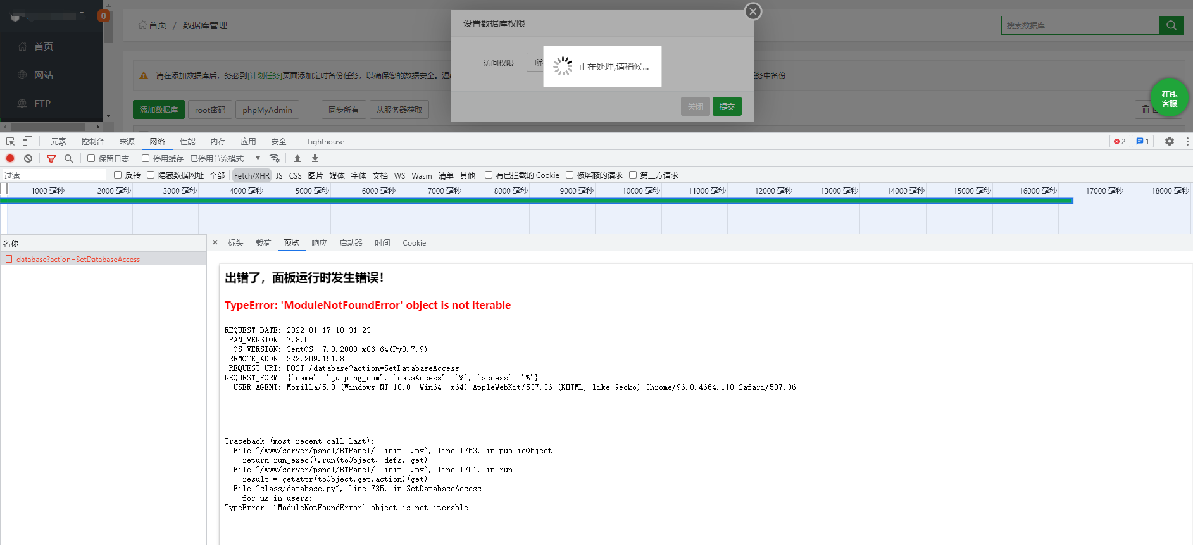This screenshot has width=1193, height=545.
Task: Switch to the 性能 Performance tab
Action: click(x=187, y=142)
